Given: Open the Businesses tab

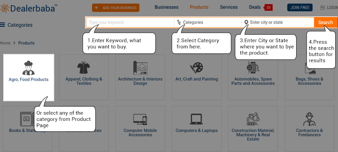Looking at the screenshot, I should pos(167,7).
